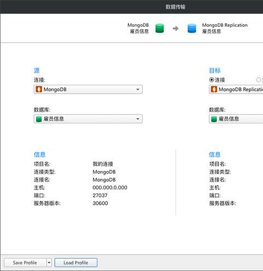Click the 我的连接 project name value

(x=103, y=164)
